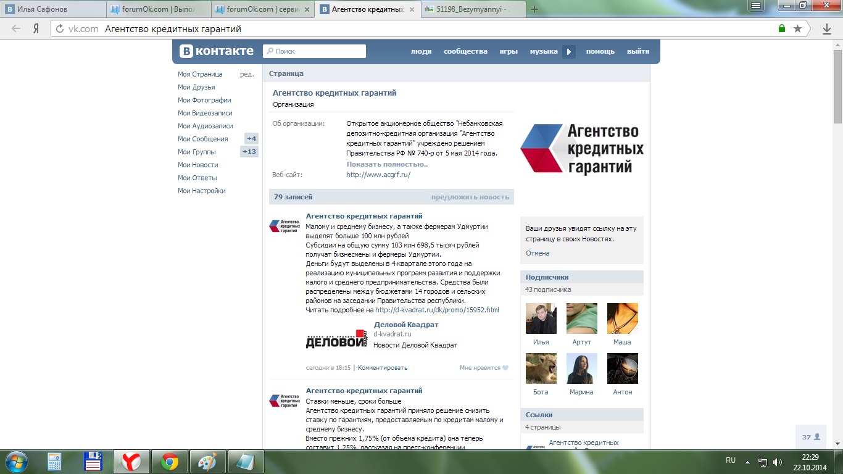Viewport: 843px width, 474px height.
Task: Click the reload page icon in address bar
Action: click(x=60, y=28)
